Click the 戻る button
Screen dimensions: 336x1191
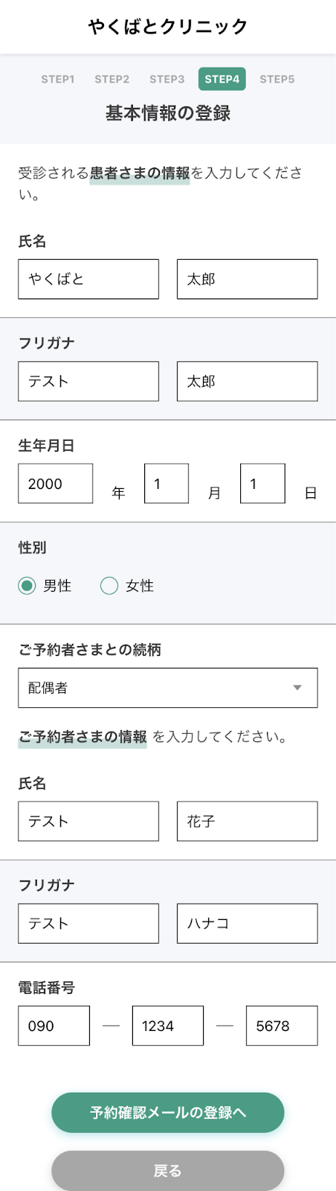click(x=168, y=1171)
